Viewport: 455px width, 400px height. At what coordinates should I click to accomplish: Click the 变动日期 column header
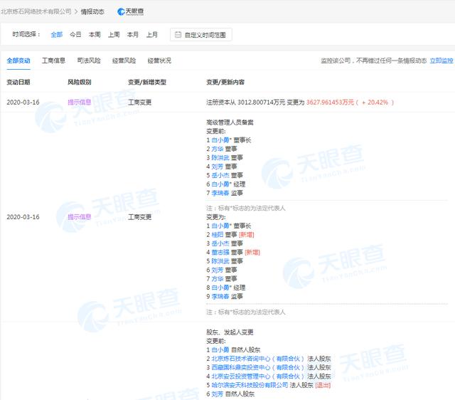pyautogui.click(x=18, y=83)
